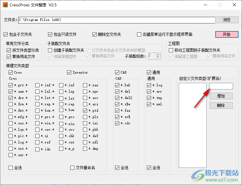Uncheck the *.drw.* file type
This screenshot has height=185, width=242.
click(10, 98)
